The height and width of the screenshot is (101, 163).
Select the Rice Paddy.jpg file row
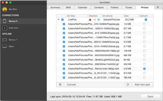105,37
